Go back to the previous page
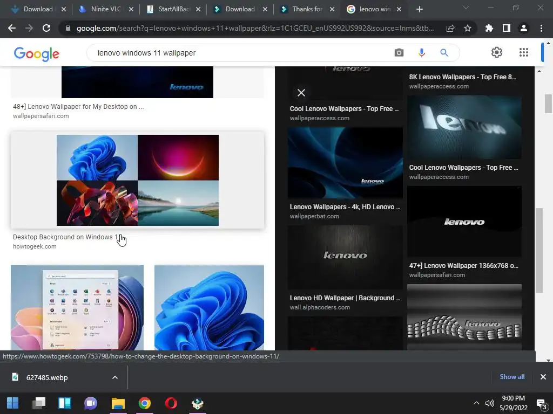The image size is (553, 414). coord(12,28)
